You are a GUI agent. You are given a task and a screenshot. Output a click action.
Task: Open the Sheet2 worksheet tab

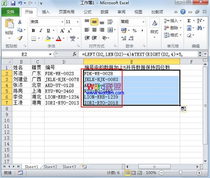click(x=50, y=167)
